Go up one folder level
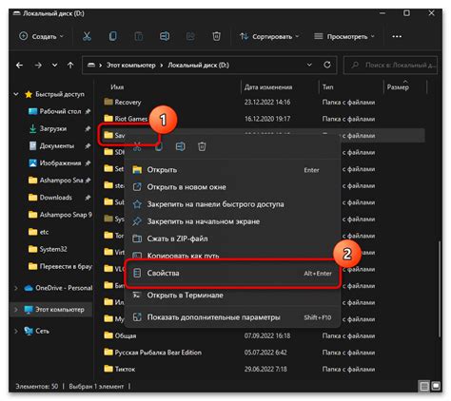Viewport: 451px width, 401px height. [x=70, y=66]
